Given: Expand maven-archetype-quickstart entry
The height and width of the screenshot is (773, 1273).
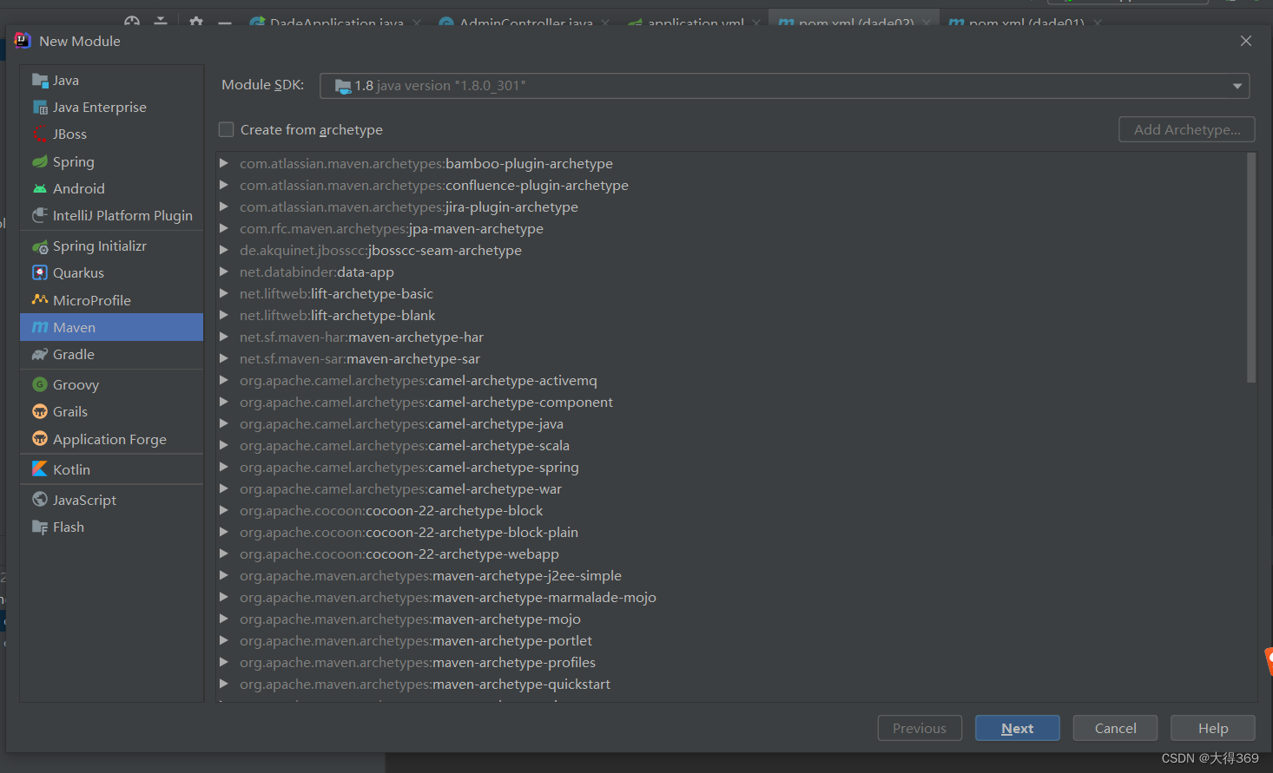Looking at the screenshot, I should click(x=224, y=684).
